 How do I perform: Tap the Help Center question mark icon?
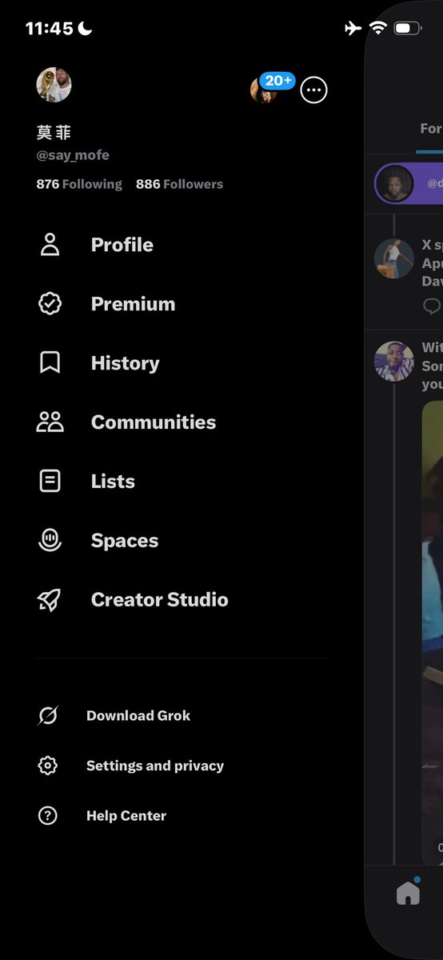tap(48, 816)
